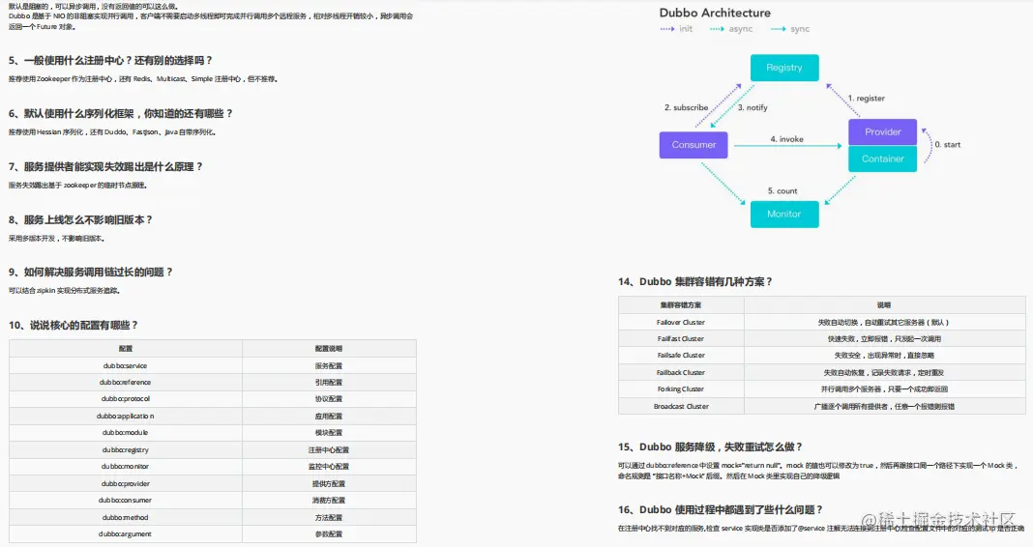Click the 'async' legend label
Image resolution: width=1033 pixels, height=547 pixels.
741,29
